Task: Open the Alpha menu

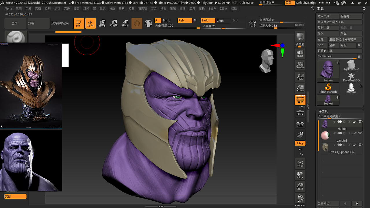Action: (8, 9)
